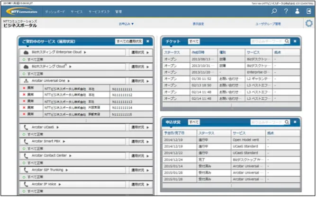Open the help question mark icon

tap(286, 11)
